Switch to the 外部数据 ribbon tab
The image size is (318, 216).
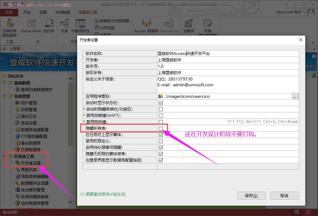(x=63, y=12)
